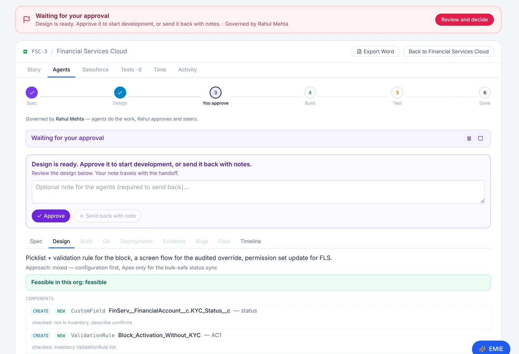The image size is (519, 354).
Task: Go back to Financial Services Cloud
Action: point(449,52)
